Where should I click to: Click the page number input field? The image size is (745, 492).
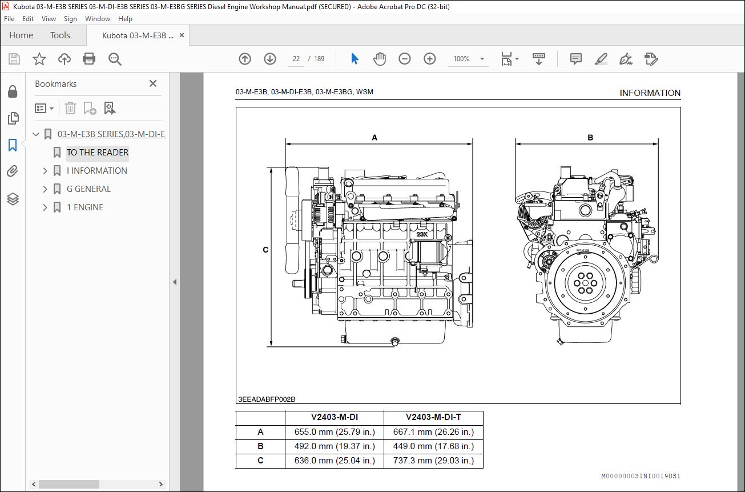coord(296,59)
